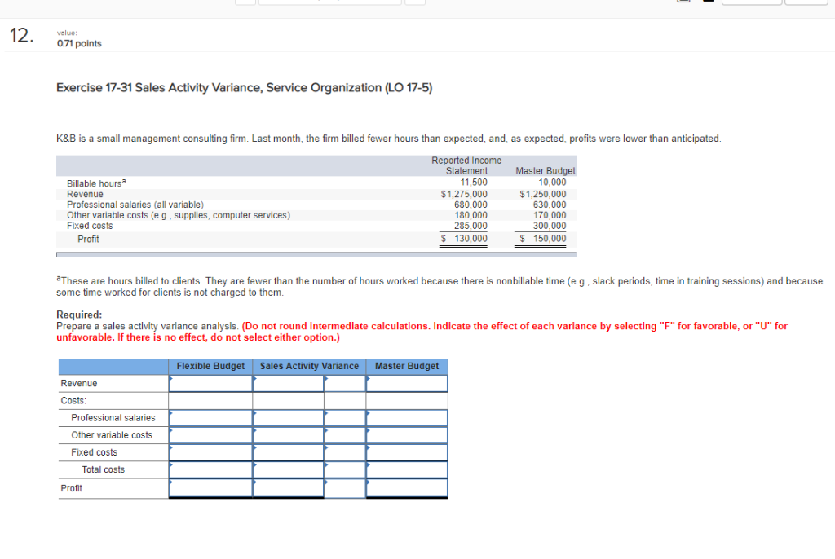Click the Revenue Sales Activity Variance cell
Viewport: 835px width, 559px height.
288,383
